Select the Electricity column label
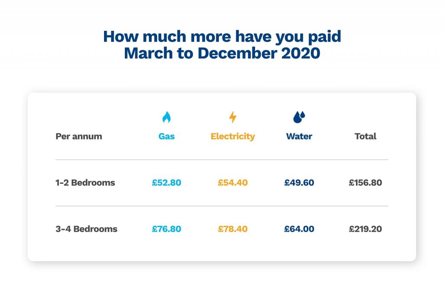The width and height of the screenshot is (444, 289). 233,137
